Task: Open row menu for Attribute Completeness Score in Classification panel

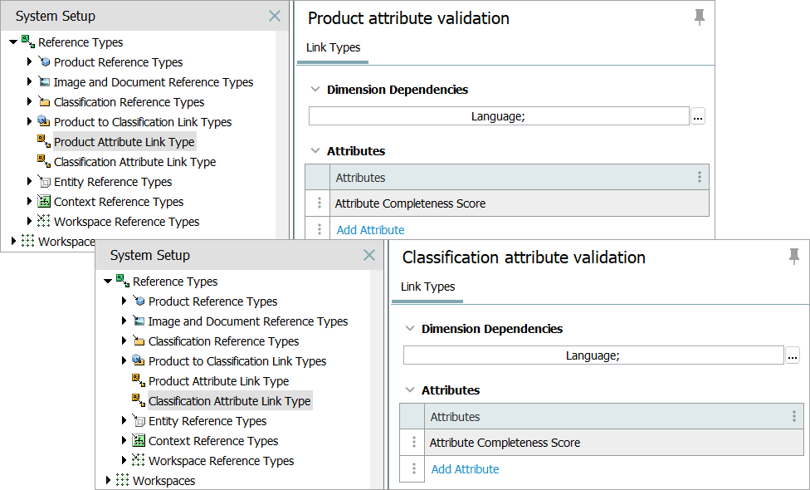Action: click(x=413, y=443)
